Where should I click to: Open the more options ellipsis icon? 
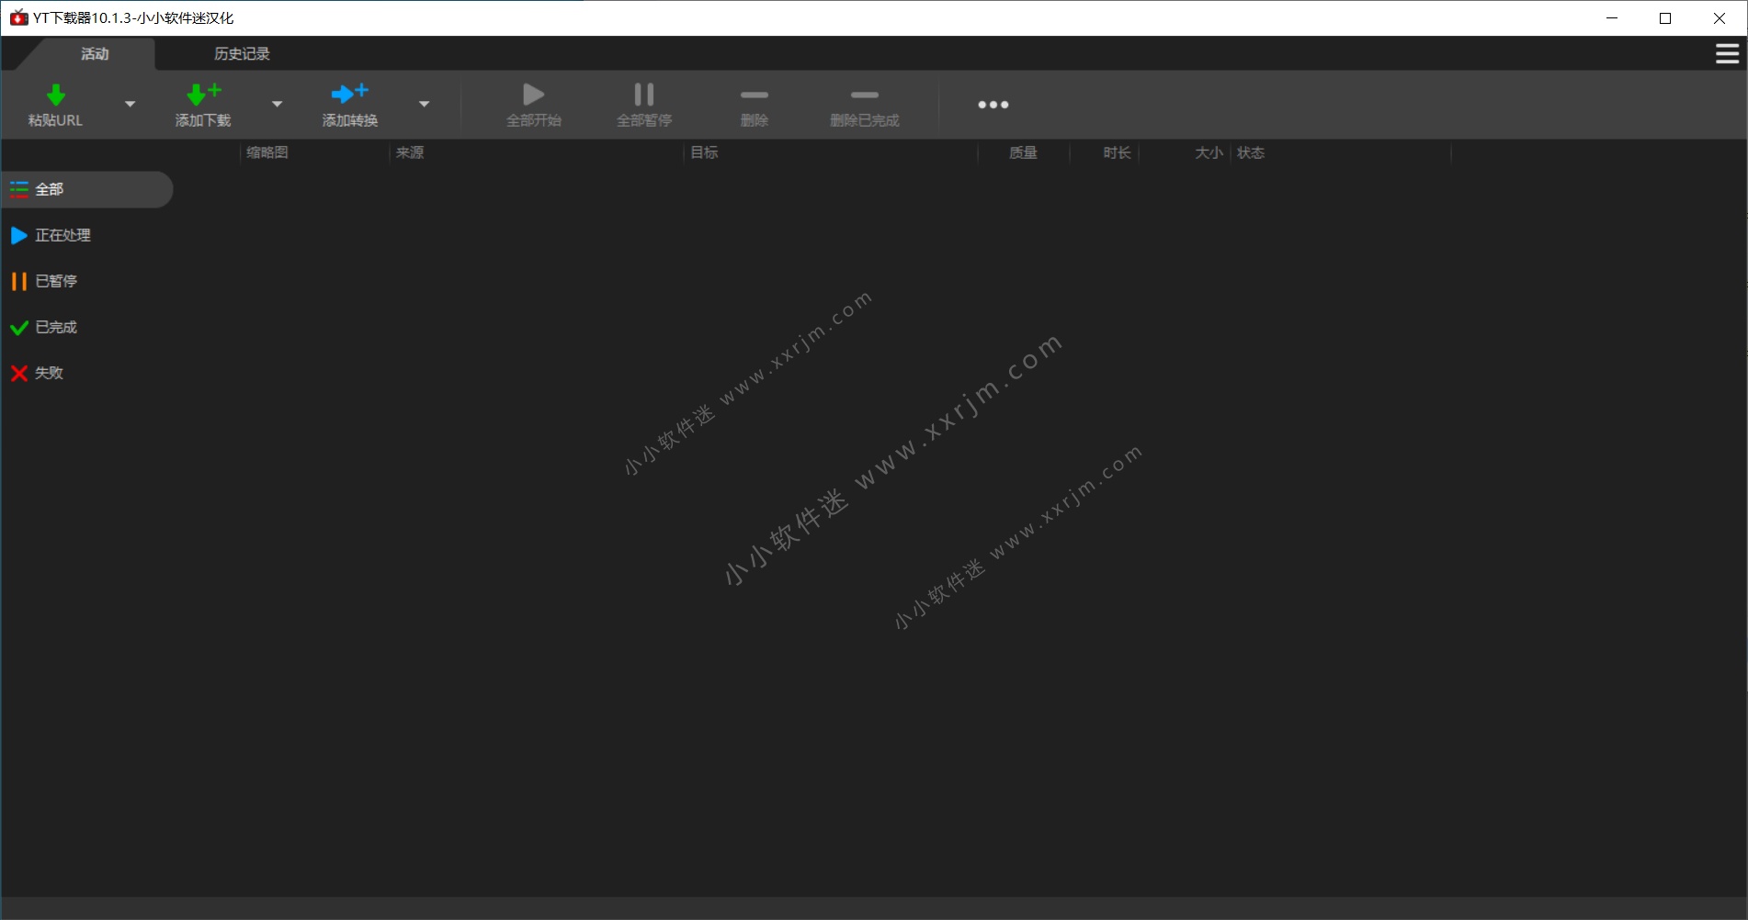pyautogui.click(x=993, y=104)
